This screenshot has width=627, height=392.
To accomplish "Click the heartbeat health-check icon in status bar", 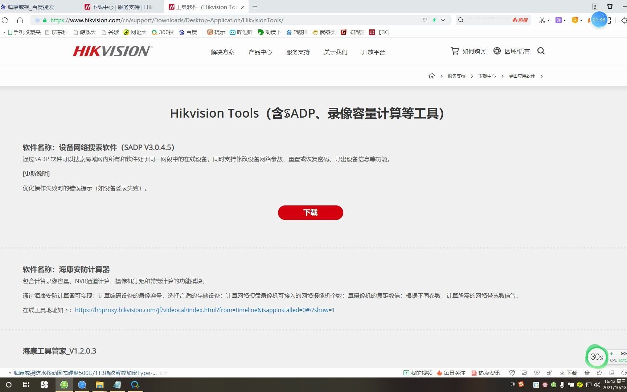I will 537,373.
